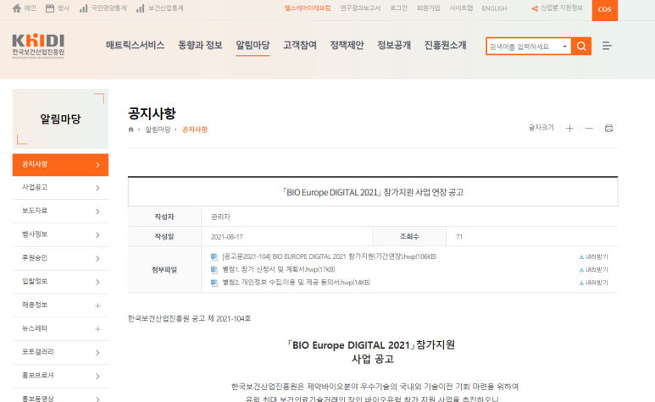The height and width of the screenshot is (402, 655).
Task: Click the share icon beside 산업별 지원정보
Action: (x=535, y=8)
